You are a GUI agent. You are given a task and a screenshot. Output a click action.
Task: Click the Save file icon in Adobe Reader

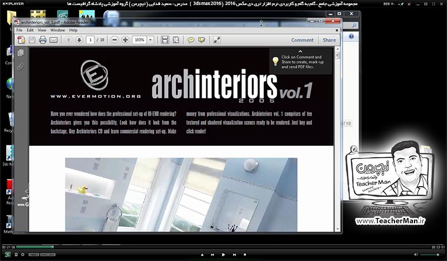click(32, 40)
